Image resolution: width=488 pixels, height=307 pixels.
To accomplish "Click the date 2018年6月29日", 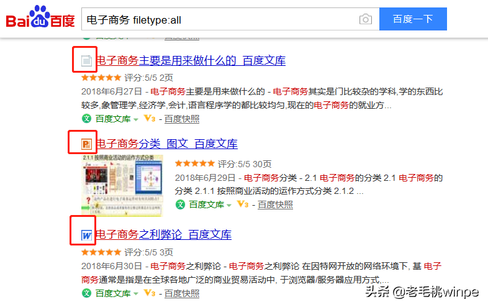I will (x=205, y=178).
